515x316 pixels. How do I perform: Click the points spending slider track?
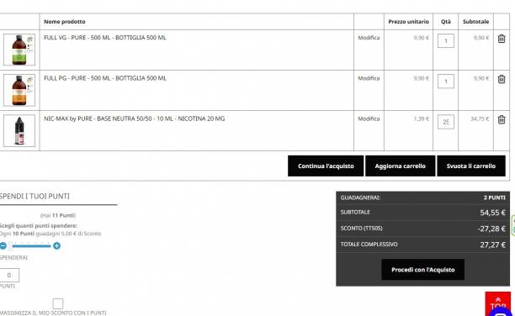(x=30, y=245)
